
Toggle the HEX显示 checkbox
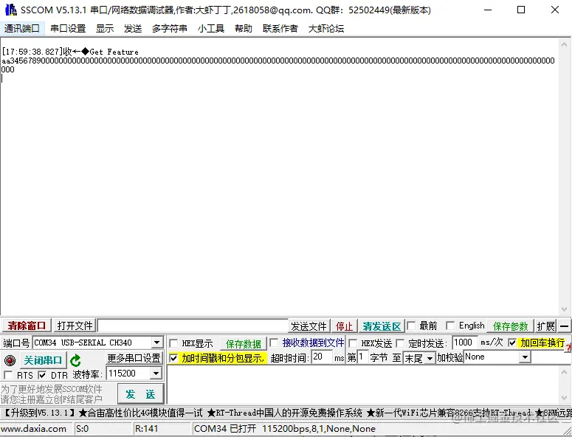pyautogui.click(x=174, y=343)
